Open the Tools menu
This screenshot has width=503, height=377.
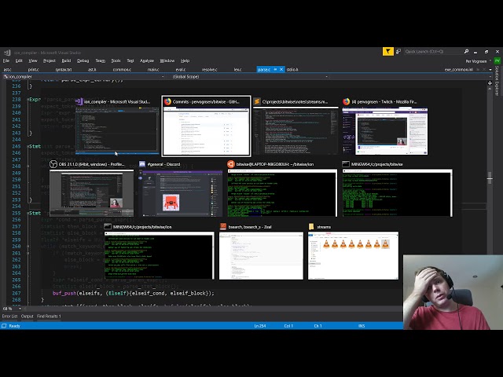[x=116, y=60]
